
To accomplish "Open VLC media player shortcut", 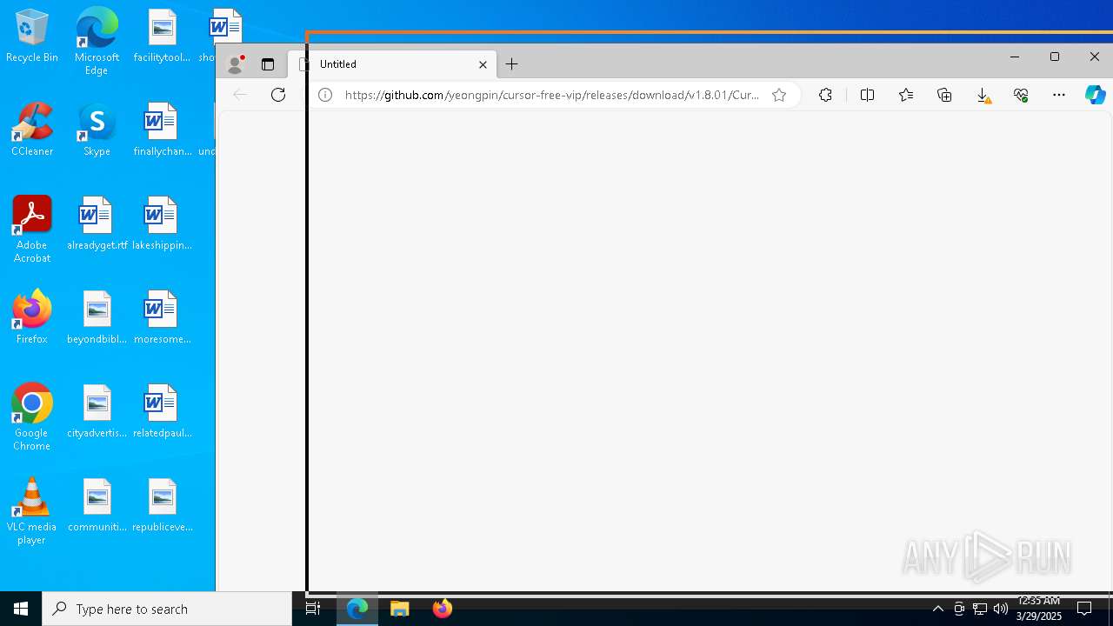I will point(32,511).
